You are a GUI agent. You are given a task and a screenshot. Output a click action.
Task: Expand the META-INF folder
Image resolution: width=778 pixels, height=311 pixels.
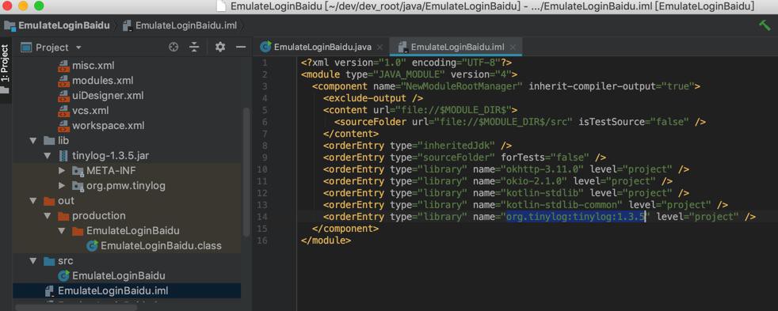(62, 171)
